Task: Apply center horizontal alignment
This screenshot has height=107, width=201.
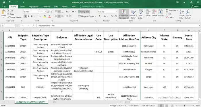Action: [x=59, y=16]
